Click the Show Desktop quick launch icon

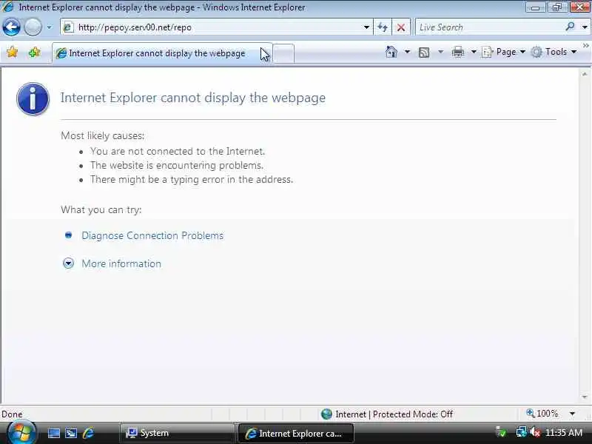point(53,433)
